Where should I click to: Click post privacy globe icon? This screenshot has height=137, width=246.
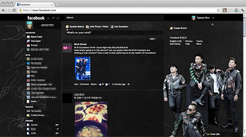tap(129, 84)
